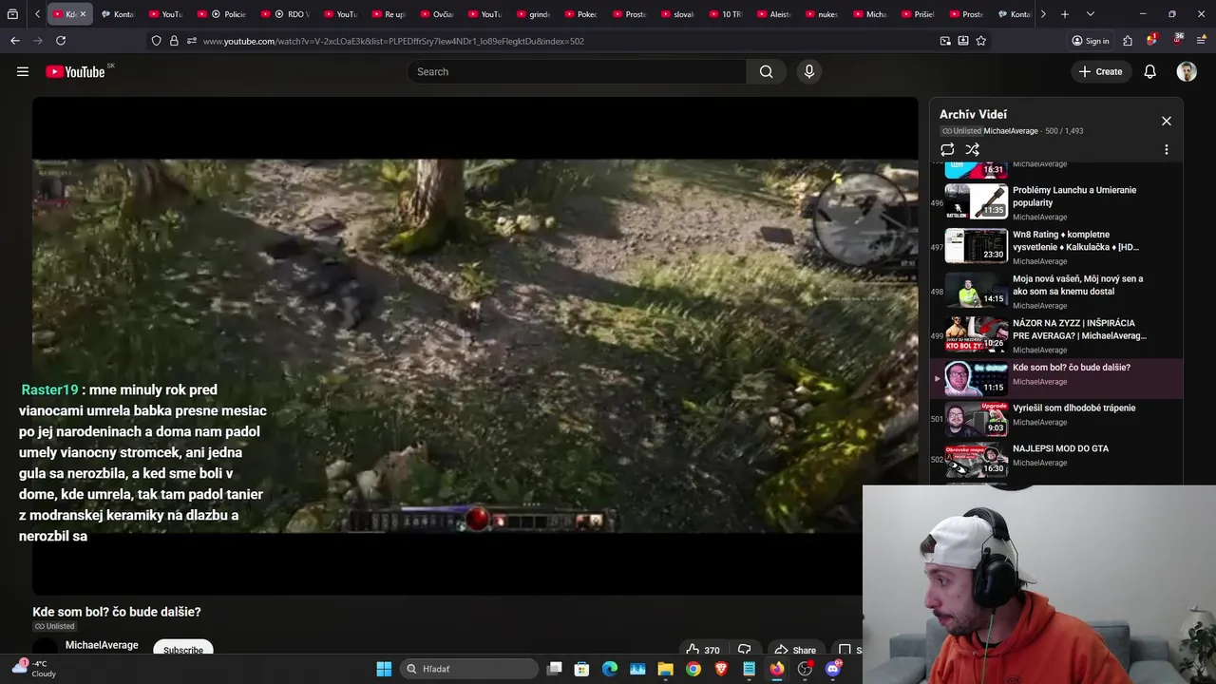Go back in browser
The image size is (1216, 684).
click(x=15, y=41)
